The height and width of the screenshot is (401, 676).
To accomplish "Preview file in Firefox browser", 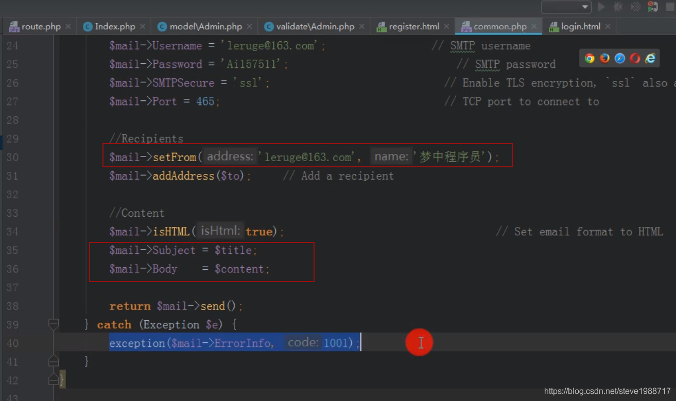I will coord(605,58).
